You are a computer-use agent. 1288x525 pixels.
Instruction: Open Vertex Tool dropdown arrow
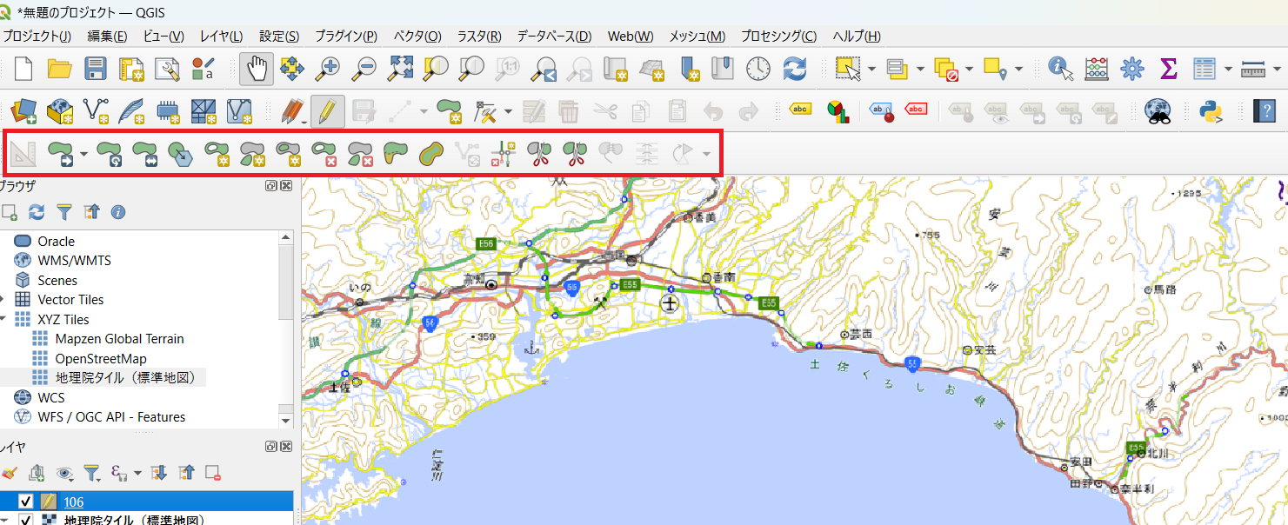pyautogui.click(x=508, y=110)
